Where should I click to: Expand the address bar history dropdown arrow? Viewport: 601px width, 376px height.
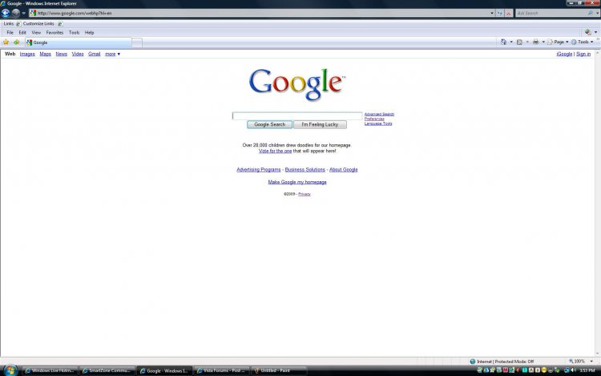(x=492, y=13)
